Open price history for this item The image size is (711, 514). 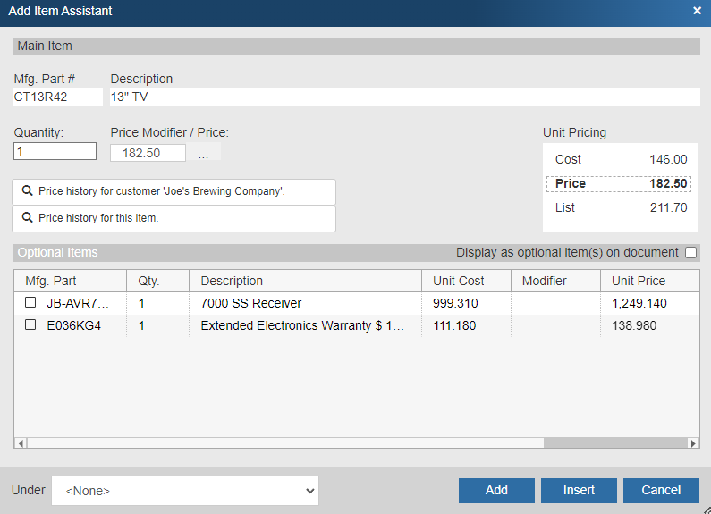pos(174,218)
